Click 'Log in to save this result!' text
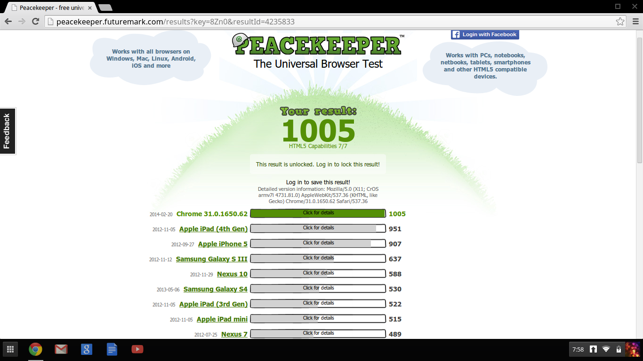 coord(318,182)
